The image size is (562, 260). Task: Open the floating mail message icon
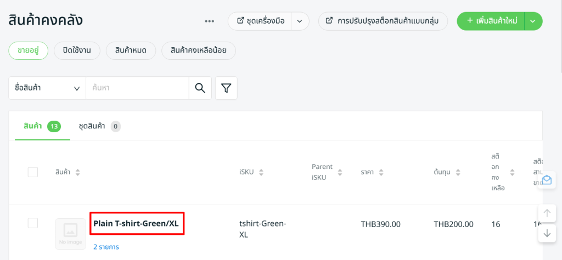[547, 180]
